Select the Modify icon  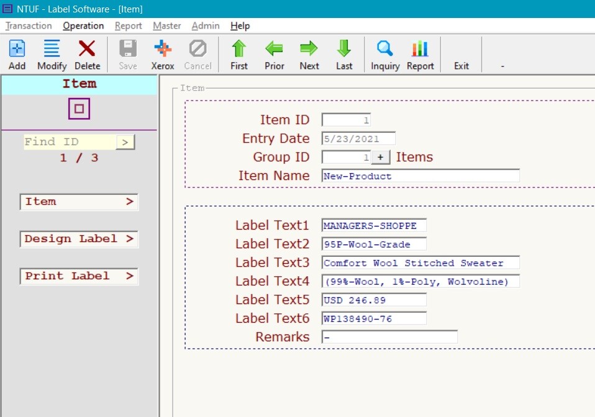[52, 53]
